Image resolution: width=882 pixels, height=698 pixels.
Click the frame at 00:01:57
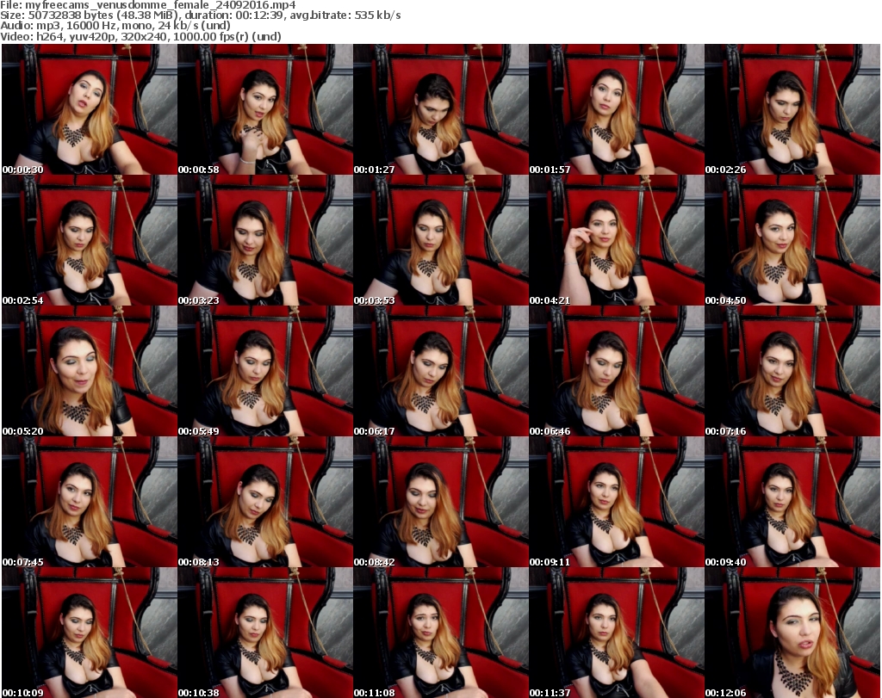pyautogui.click(x=617, y=109)
